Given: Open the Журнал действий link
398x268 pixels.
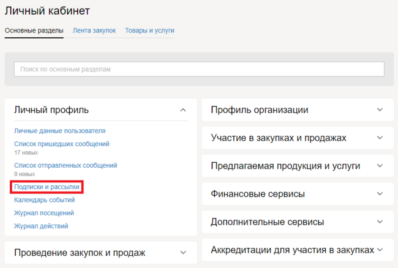Looking at the screenshot, I should pyautogui.click(x=41, y=226).
